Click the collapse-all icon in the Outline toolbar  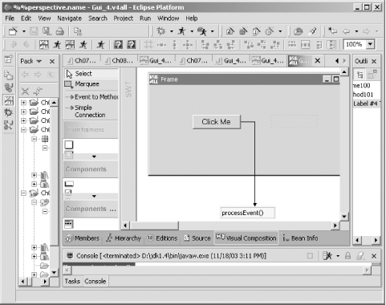click(360, 75)
